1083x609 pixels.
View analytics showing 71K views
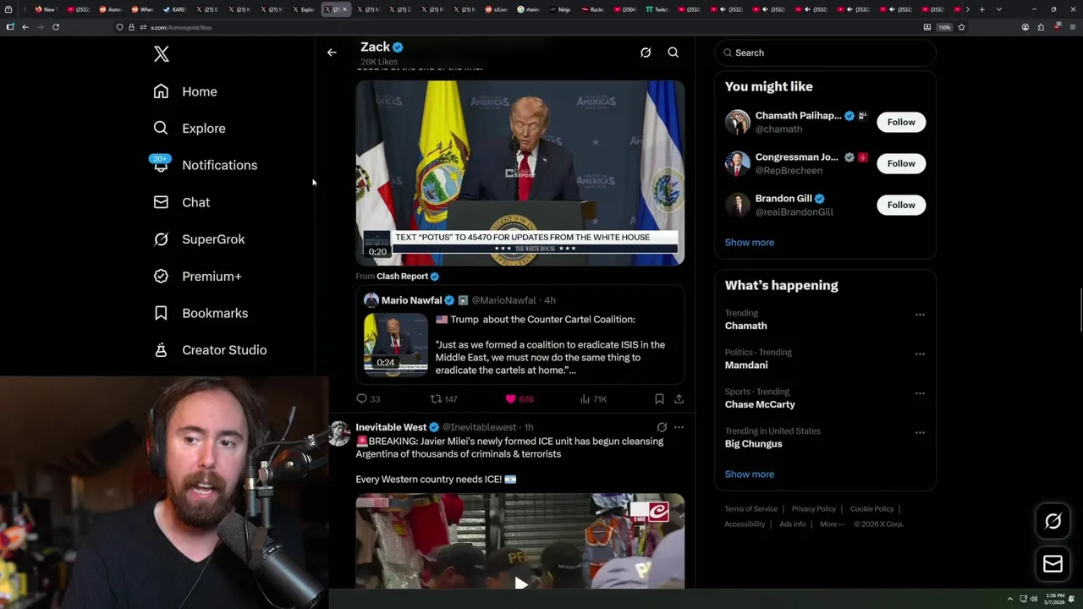(x=594, y=398)
